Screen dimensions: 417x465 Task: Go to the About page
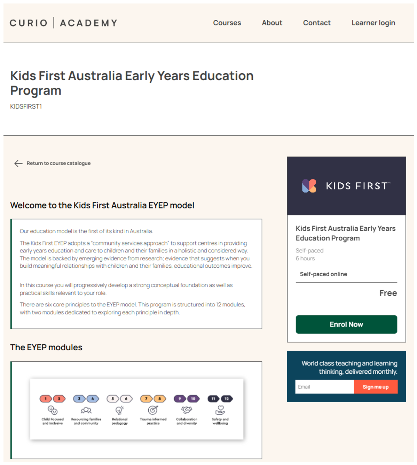(x=272, y=23)
